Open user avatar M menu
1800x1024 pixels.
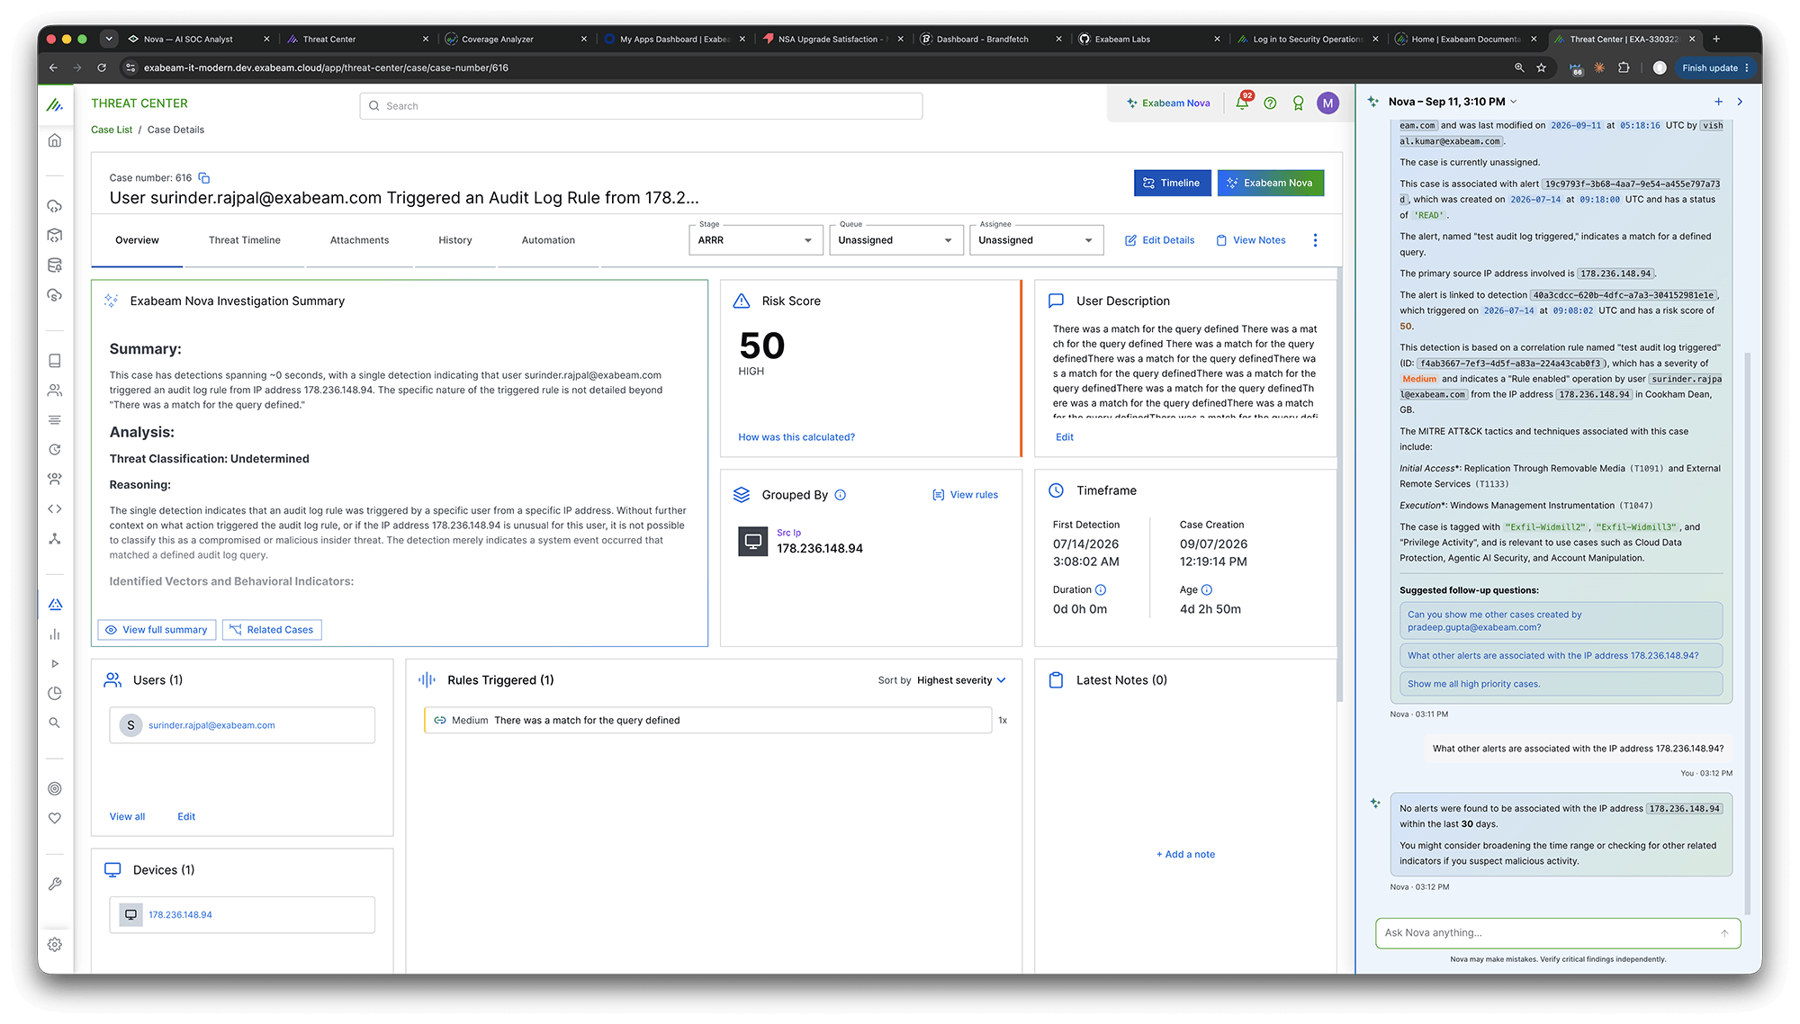click(1327, 103)
